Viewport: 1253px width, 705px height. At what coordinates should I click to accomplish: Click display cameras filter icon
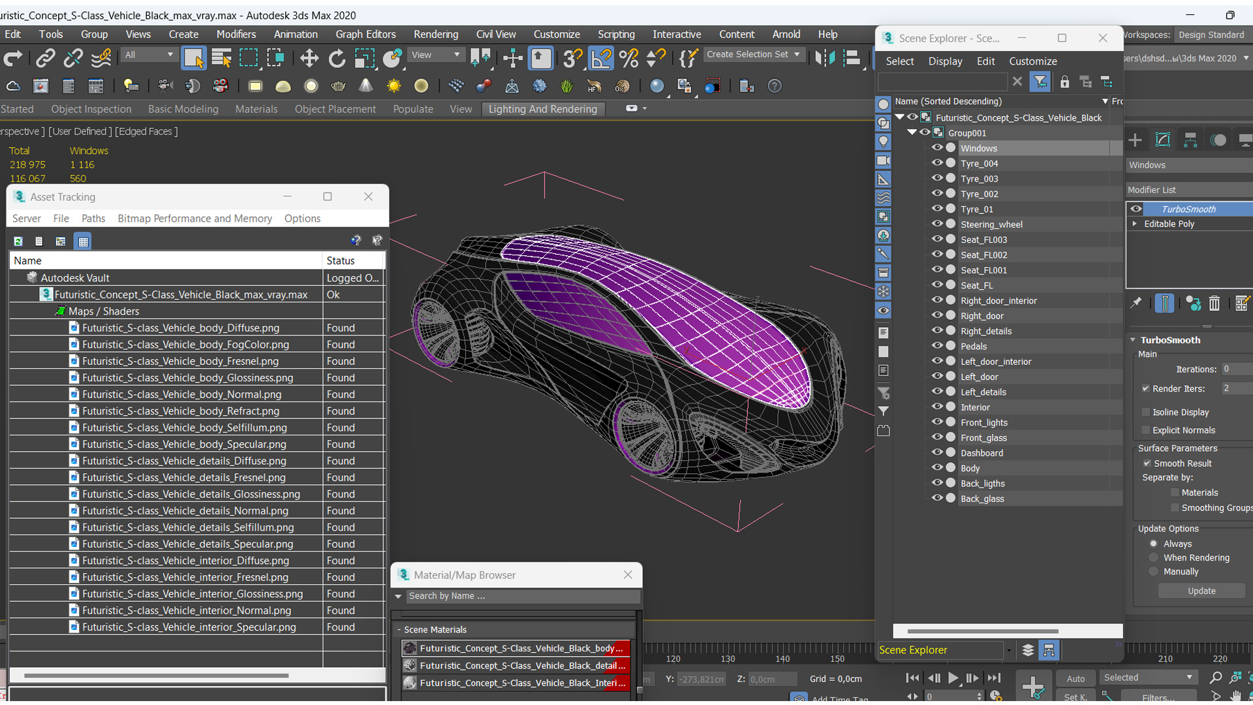click(883, 161)
